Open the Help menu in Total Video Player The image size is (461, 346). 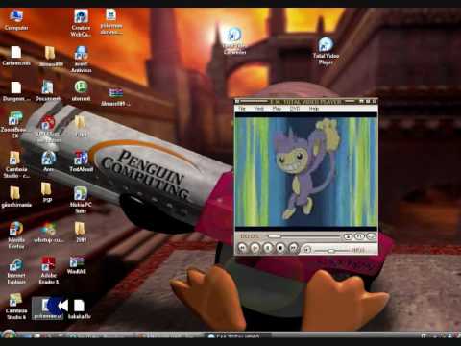[314, 109]
